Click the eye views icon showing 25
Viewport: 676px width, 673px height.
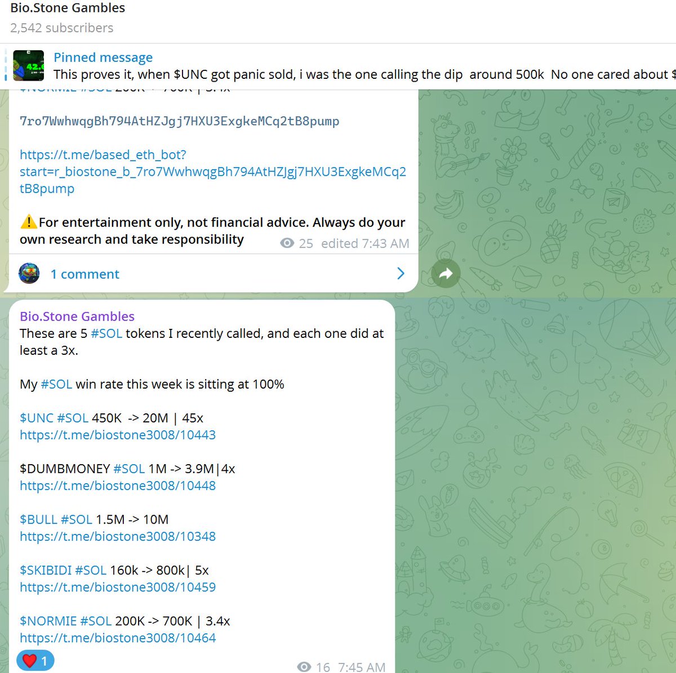point(287,243)
